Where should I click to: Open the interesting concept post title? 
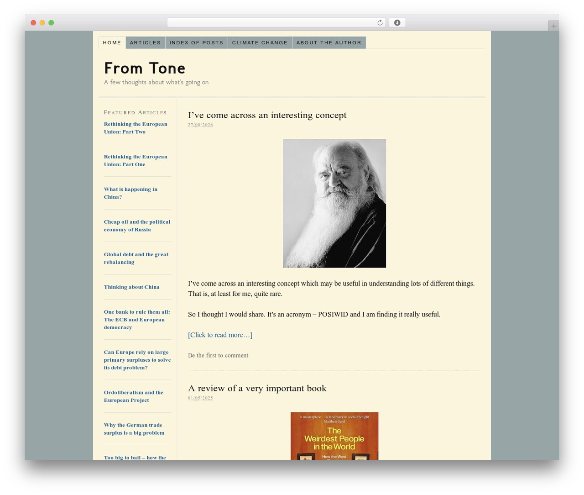click(267, 115)
